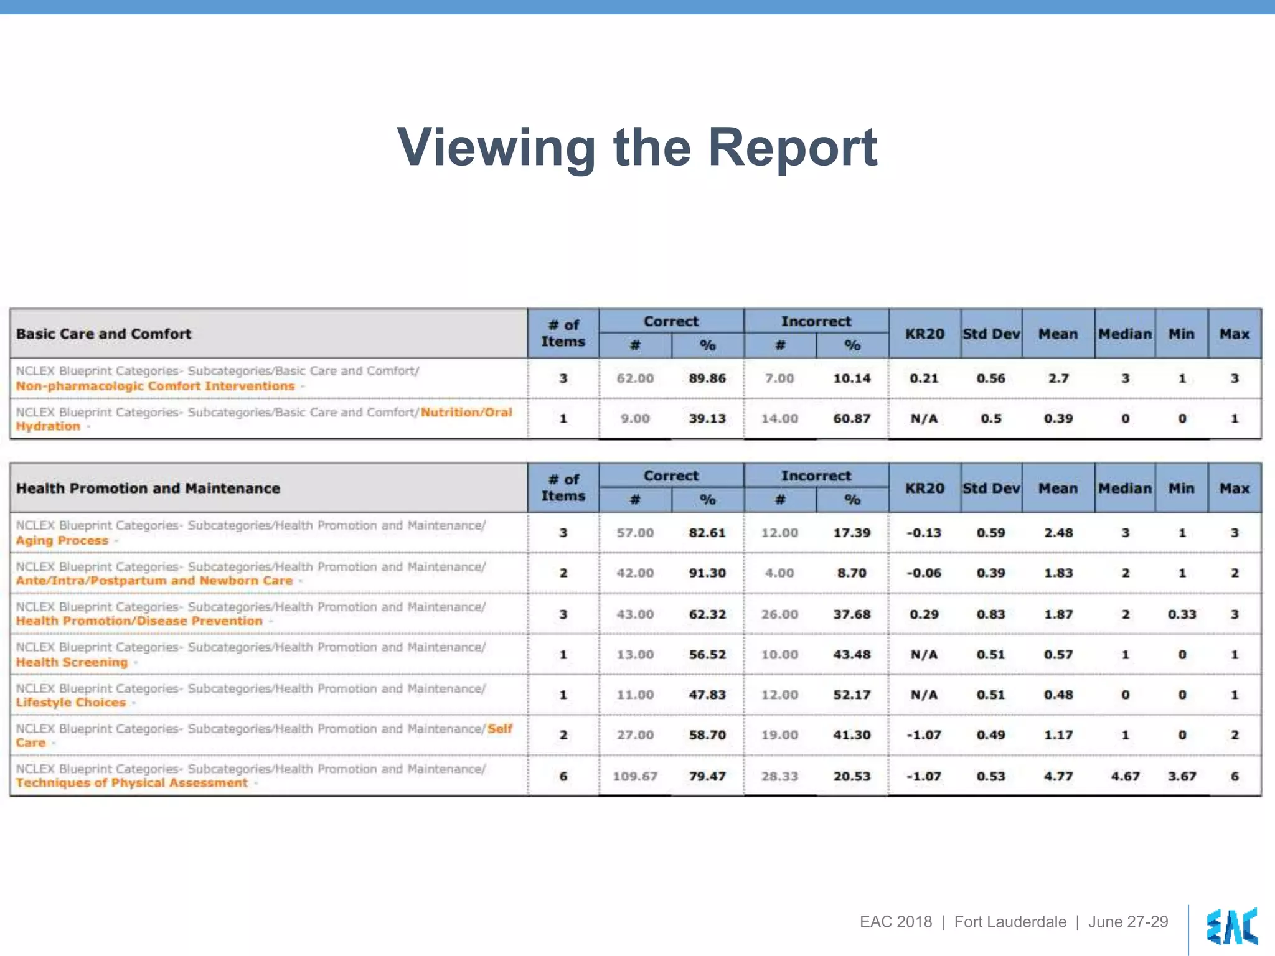Click Incorrect column group header in first table
Screen dimensions: 1275x956
coord(816,322)
